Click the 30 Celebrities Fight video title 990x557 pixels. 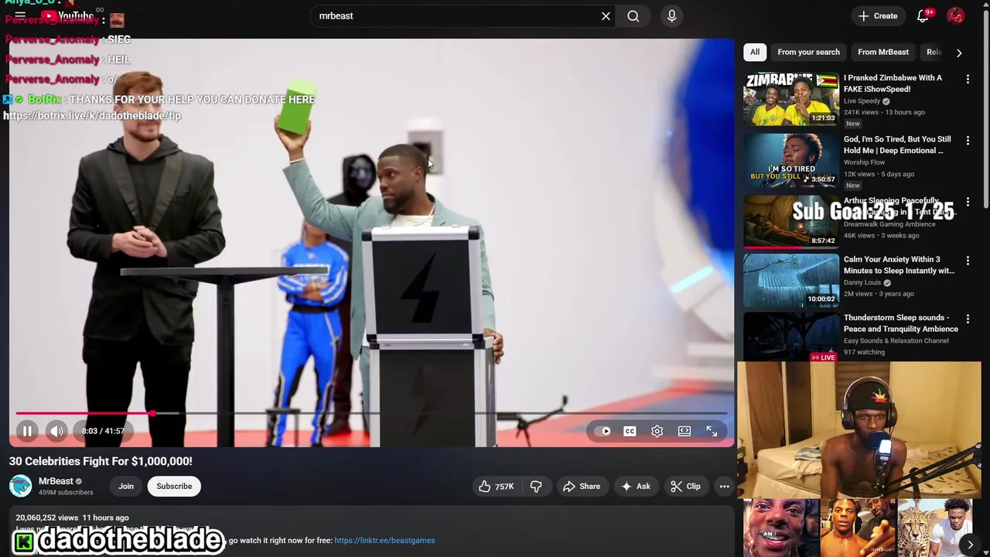pyautogui.click(x=101, y=461)
